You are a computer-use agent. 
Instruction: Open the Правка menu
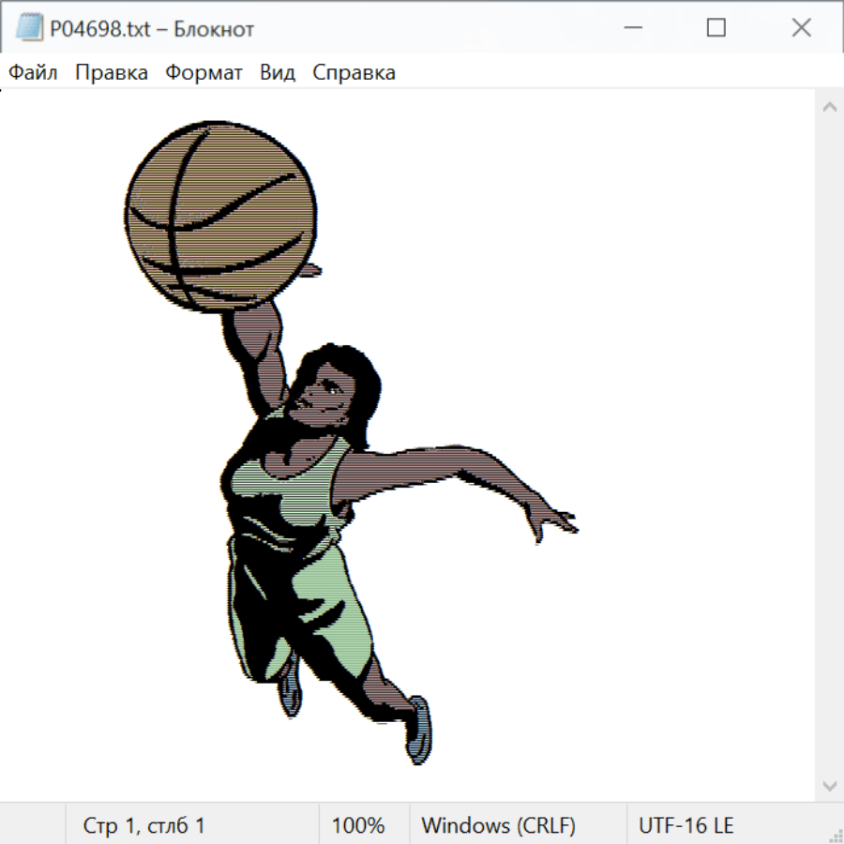click(x=112, y=73)
